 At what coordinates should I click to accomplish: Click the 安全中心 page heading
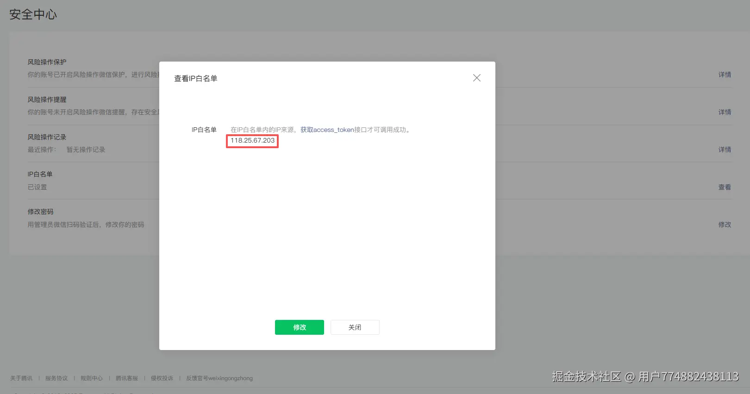click(x=33, y=14)
